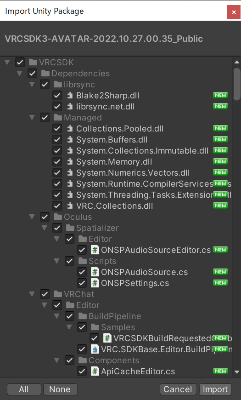Image resolution: width=241 pixels, height=400 pixels.
Task: Click the VRC.Collections.dll assembly icon
Action: tap(70, 206)
